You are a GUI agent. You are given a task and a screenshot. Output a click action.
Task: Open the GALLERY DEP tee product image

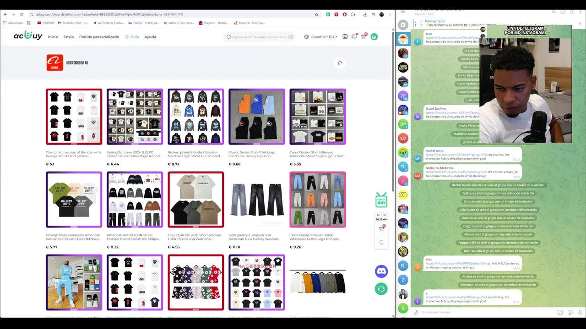coord(74,200)
